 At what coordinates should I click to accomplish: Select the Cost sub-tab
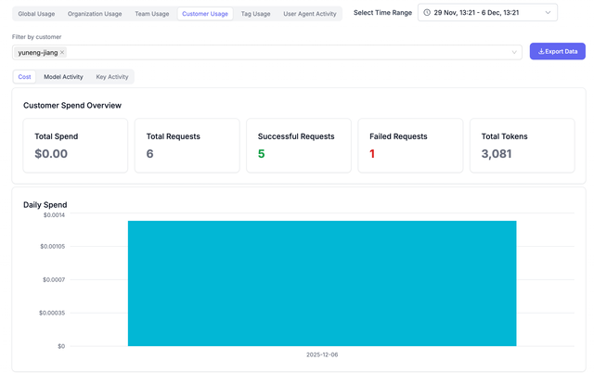click(25, 77)
